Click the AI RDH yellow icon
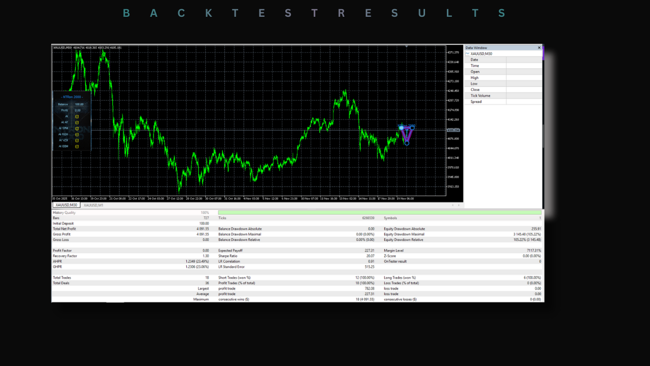650x366 pixels. 77,134
